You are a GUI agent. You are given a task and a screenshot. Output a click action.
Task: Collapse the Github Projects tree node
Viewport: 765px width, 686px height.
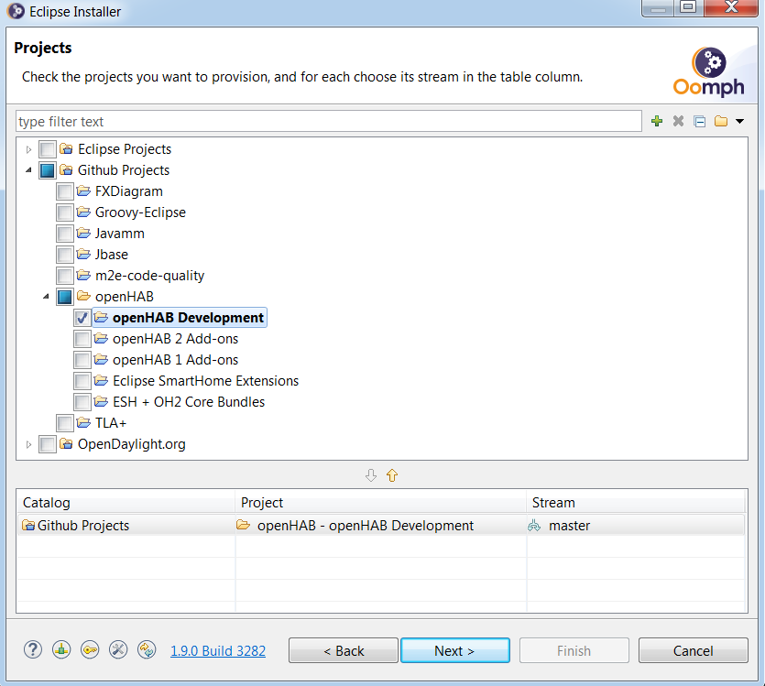pos(28,170)
